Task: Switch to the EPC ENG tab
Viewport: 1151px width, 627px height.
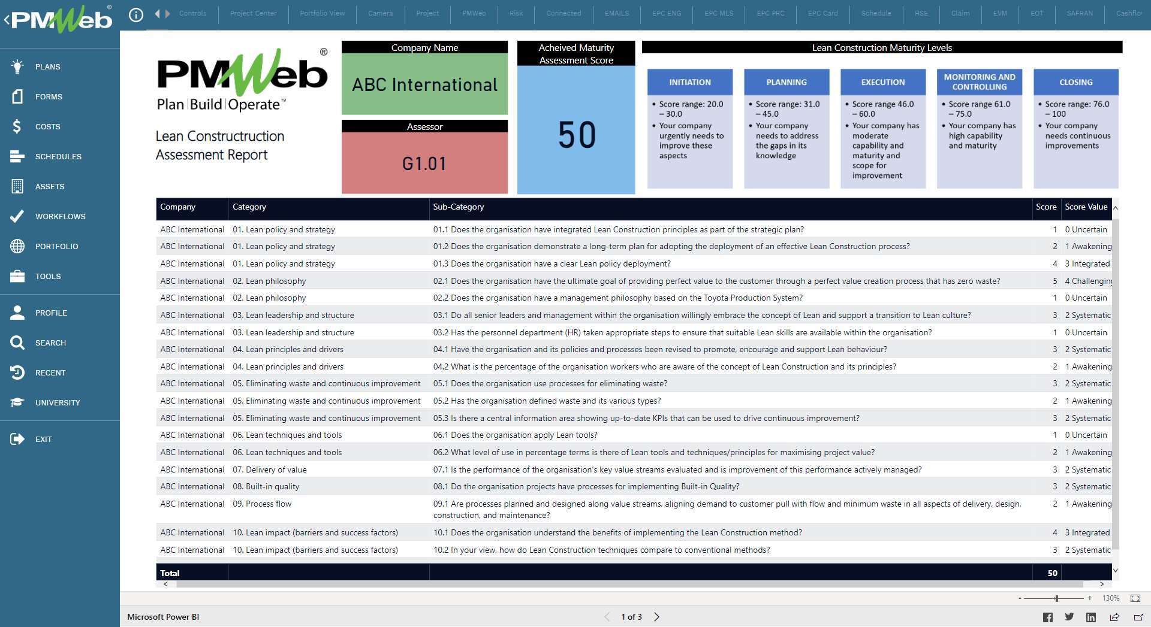Action: tap(667, 13)
